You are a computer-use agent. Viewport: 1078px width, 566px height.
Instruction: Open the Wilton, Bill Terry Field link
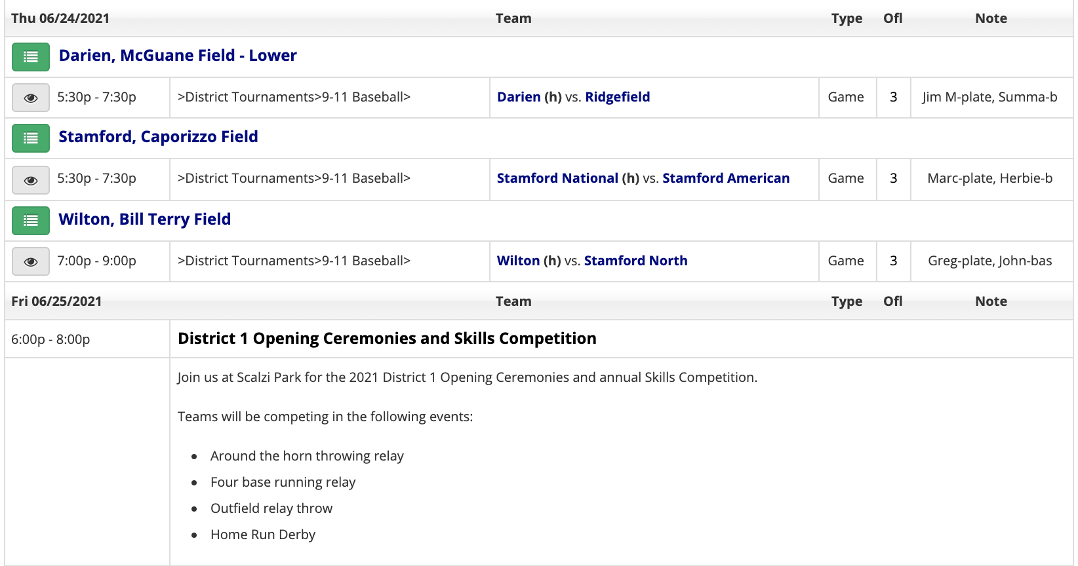coord(144,219)
